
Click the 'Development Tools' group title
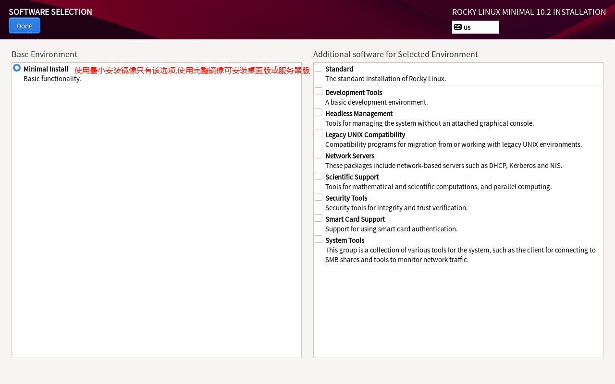click(x=354, y=93)
